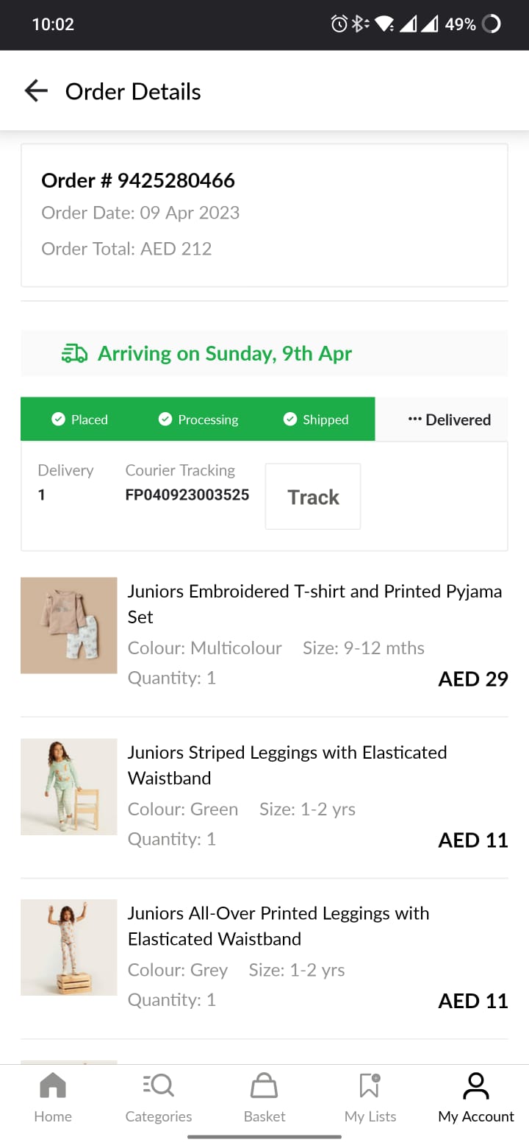Open the Categories search icon
This screenshot has width=529, height=1148.
pos(158,1085)
